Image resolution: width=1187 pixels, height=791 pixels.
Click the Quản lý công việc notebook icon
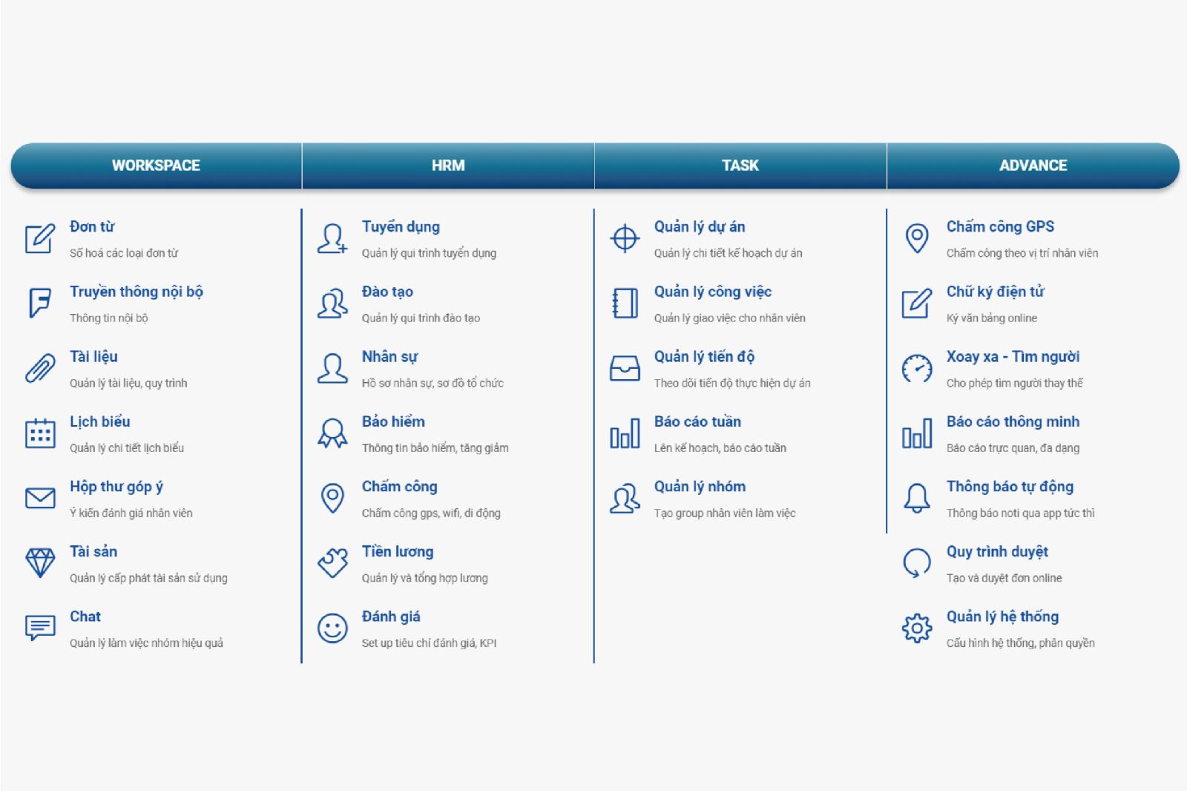point(625,303)
